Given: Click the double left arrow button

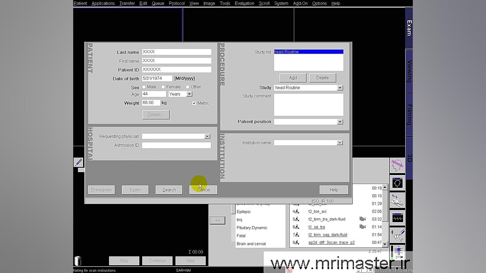Looking at the screenshot, I should point(217,220).
